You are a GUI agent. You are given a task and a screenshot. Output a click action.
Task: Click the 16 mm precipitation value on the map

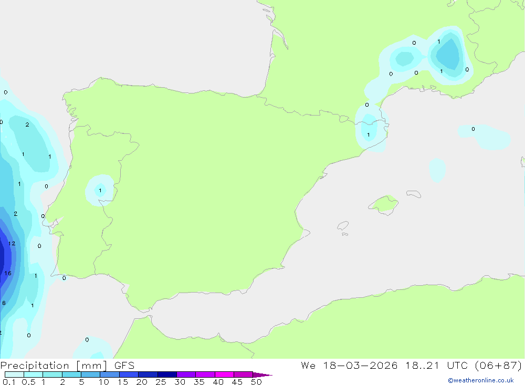pos(8,274)
